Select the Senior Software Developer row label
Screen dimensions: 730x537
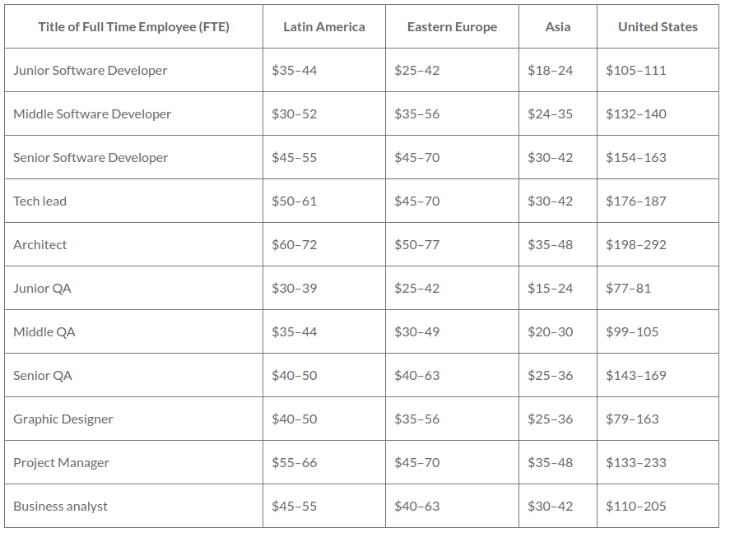click(91, 158)
